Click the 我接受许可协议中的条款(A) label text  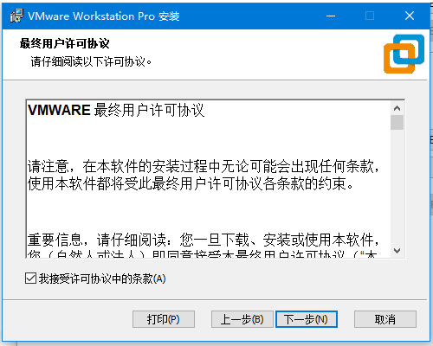click(102, 279)
